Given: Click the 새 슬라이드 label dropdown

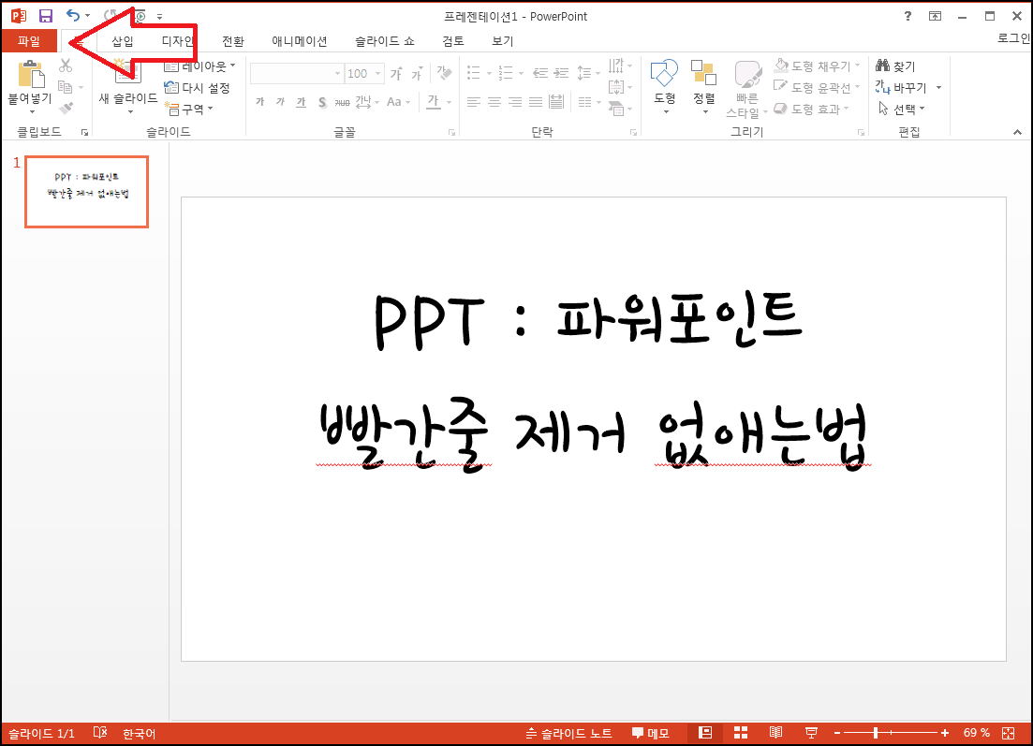Looking at the screenshot, I should click(x=128, y=103).
